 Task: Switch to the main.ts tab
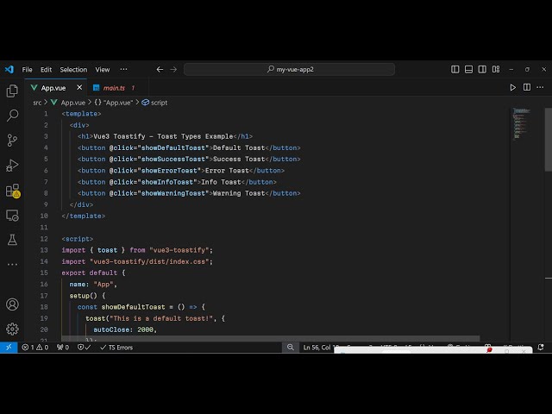(114, 87)
